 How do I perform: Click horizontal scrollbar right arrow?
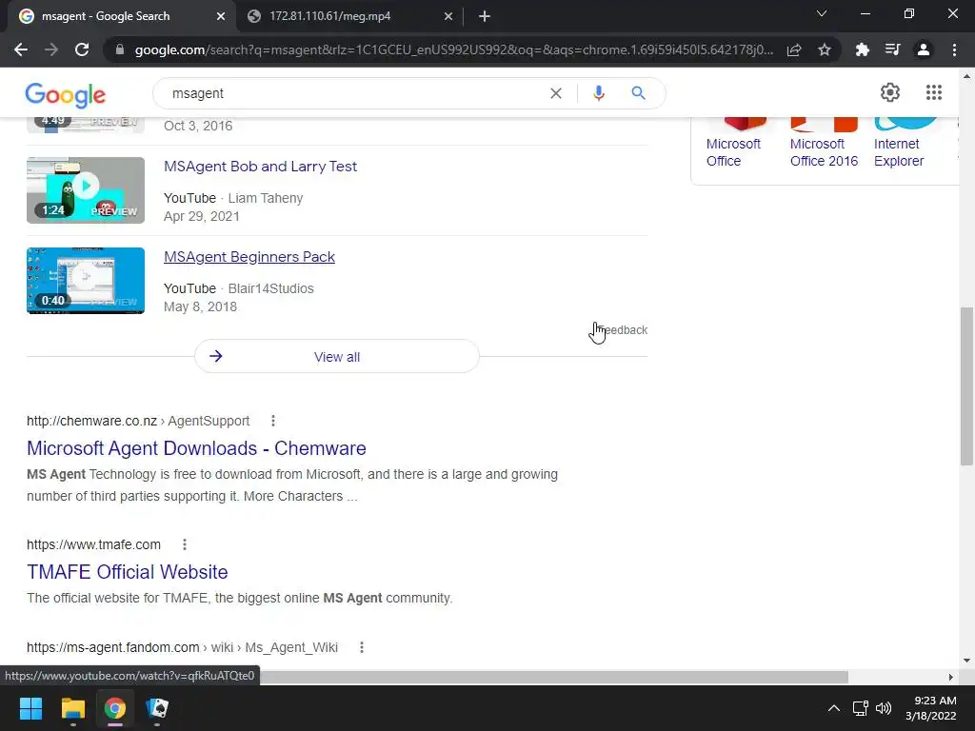tap(951, 677)
